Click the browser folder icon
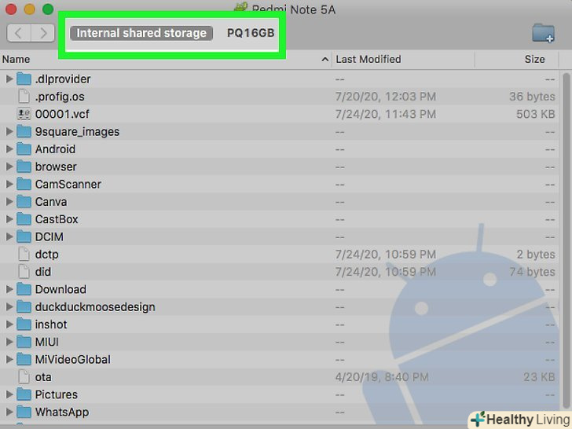Viewport: 572px width, 429px height. [24, 167]
